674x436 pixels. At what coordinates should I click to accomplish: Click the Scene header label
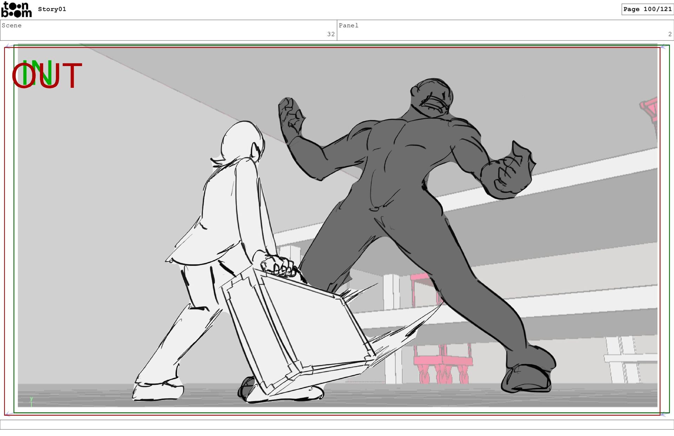coord(12,25)
